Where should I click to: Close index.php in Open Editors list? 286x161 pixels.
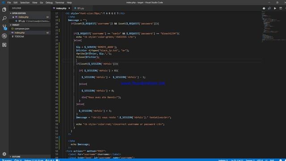[13, 17]
